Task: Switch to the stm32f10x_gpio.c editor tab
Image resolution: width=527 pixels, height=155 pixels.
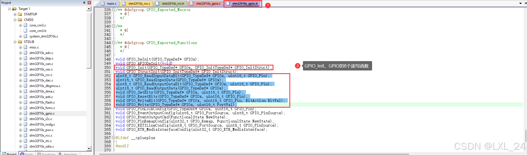Action: (x=205, y=4)
